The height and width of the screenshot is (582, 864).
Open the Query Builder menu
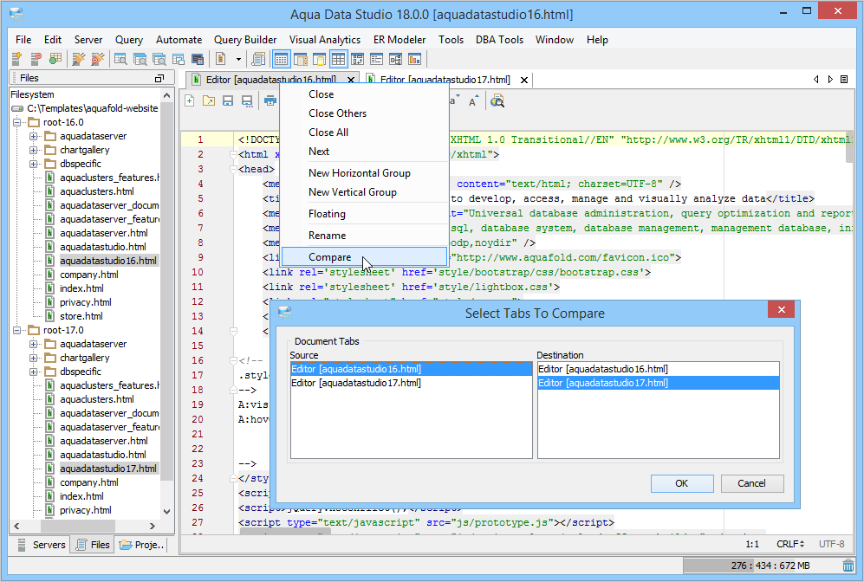coord(245,39)
